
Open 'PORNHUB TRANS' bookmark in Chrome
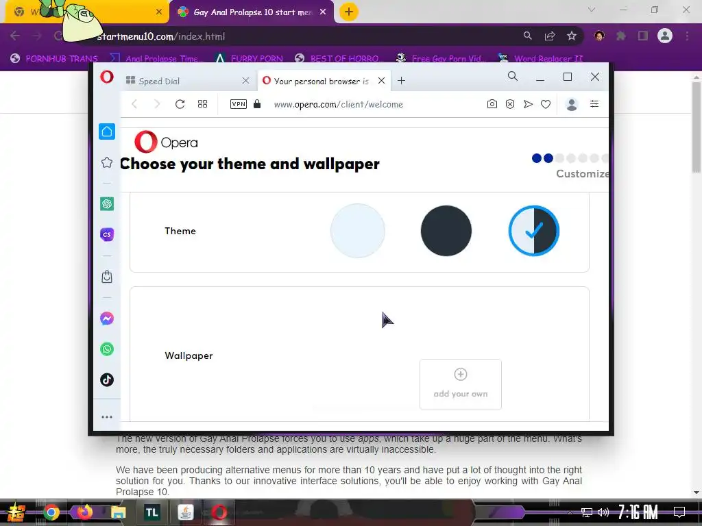tap(54, 59)
